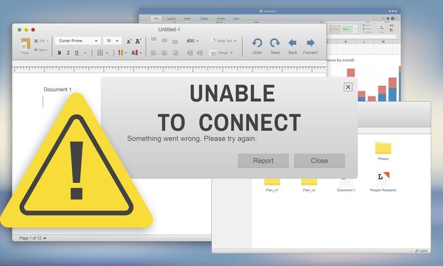Open the font size 16 dropdown
This screenshot has height=266, width=443.
coord(112,41)
